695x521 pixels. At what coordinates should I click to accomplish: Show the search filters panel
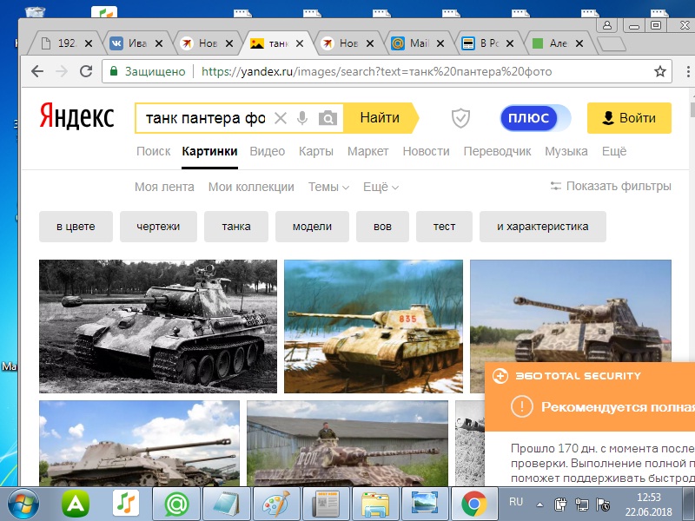click(611, 186)
